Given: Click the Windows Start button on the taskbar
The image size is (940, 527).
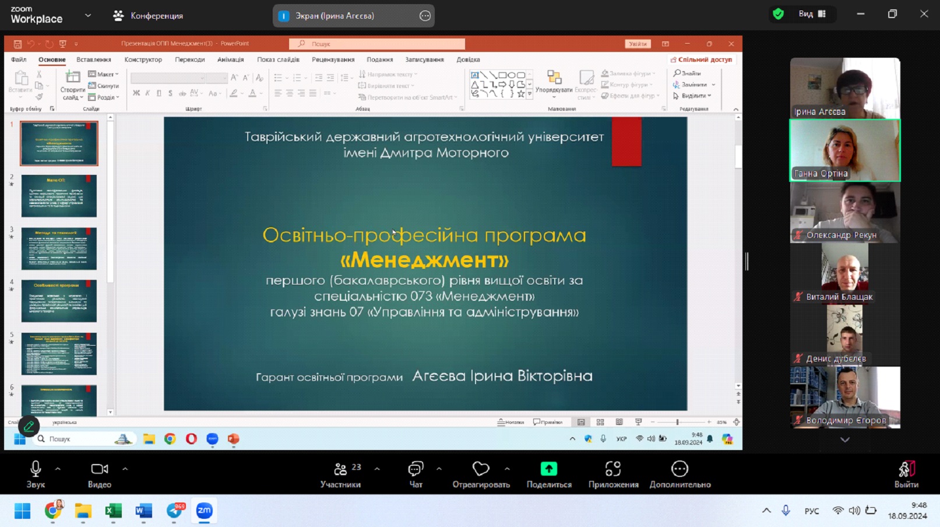Looking at the screenshot, I should (22, 511).
